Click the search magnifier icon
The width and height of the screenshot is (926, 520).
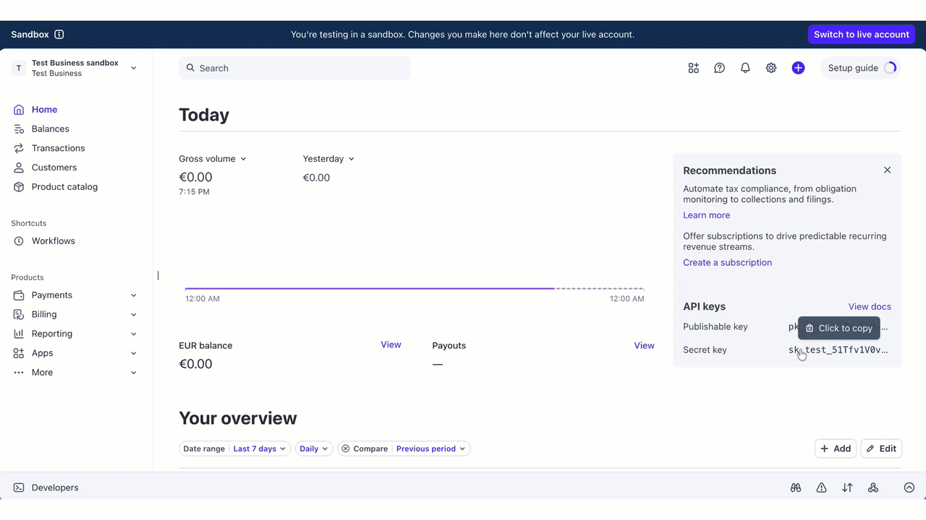pos(190,68)
